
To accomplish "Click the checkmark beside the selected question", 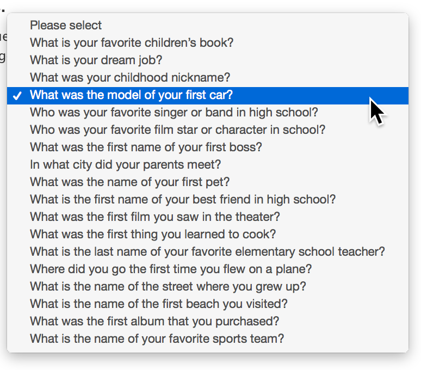I will point(17,96).
